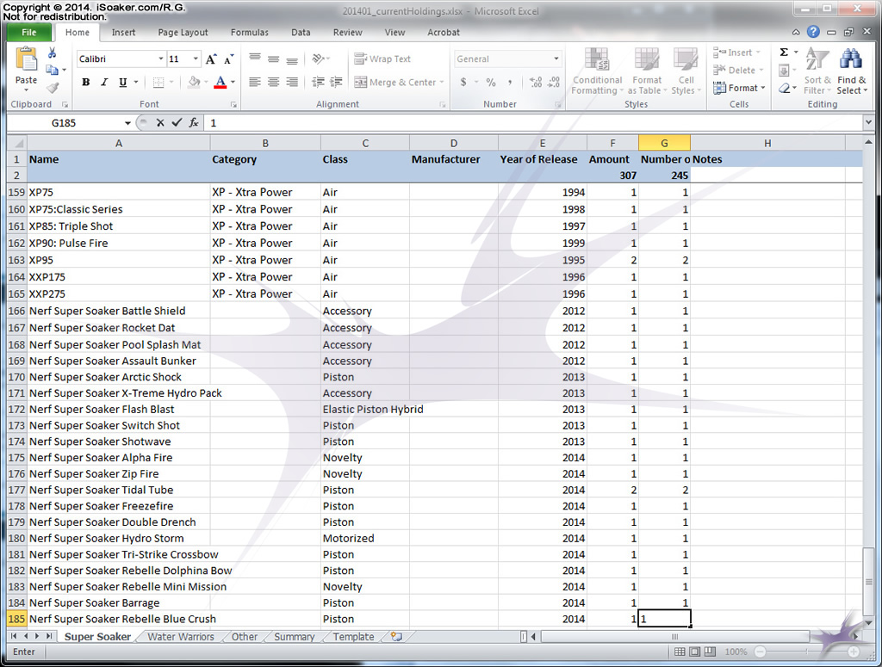
Task: Click the Delete cells button
Action: 738,71
